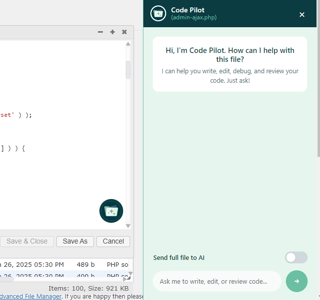Viewport: 320px width, 300px height.
Task: Click the 489 b file size cell
Action: pos(86,265)
